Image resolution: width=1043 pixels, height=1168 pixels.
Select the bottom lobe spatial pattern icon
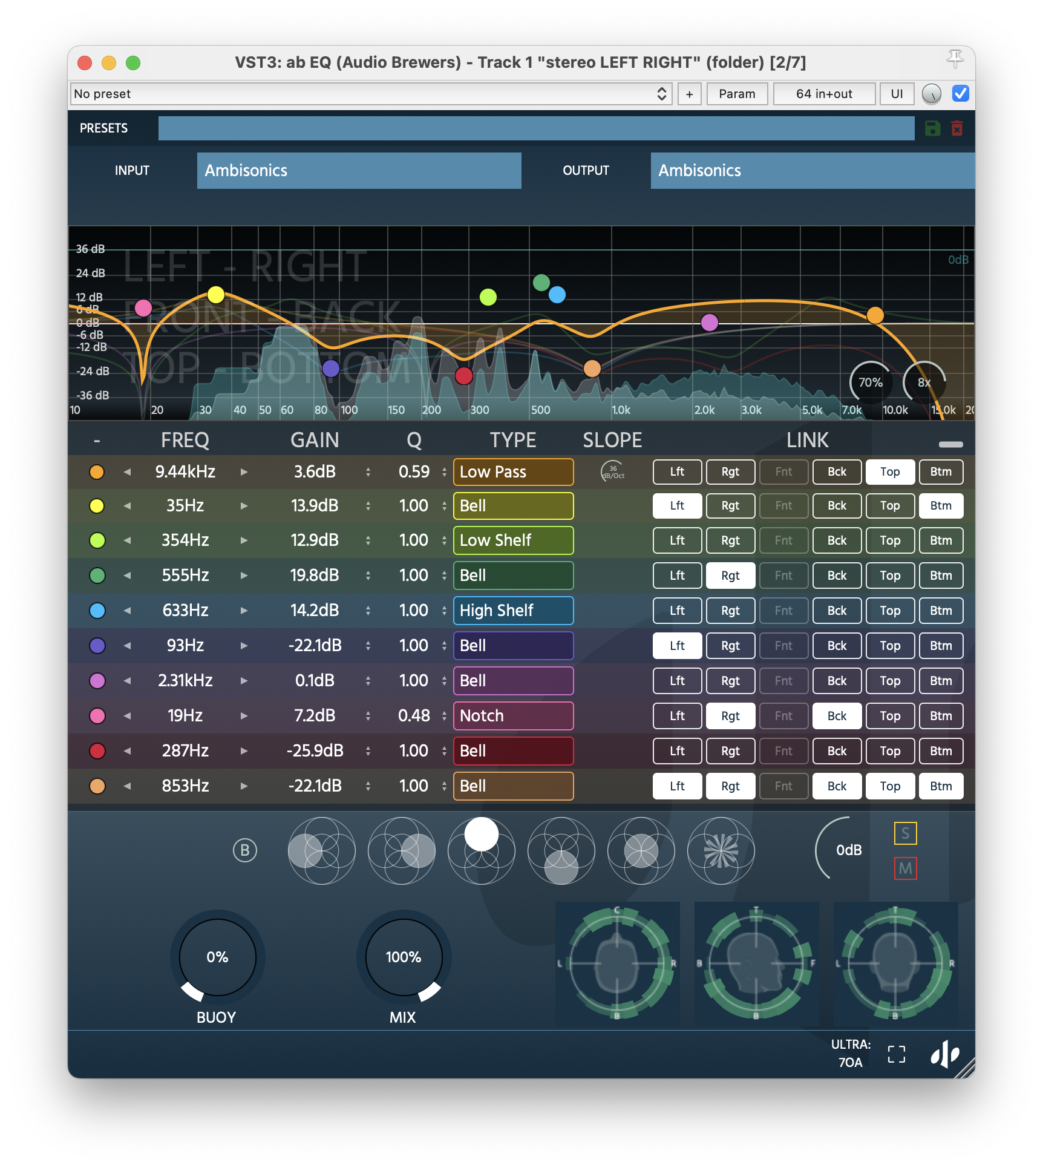[561, 850]
